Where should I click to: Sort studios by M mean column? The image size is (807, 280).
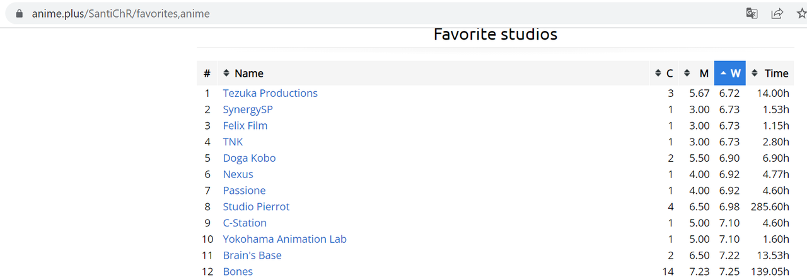(x=697, y=74)
